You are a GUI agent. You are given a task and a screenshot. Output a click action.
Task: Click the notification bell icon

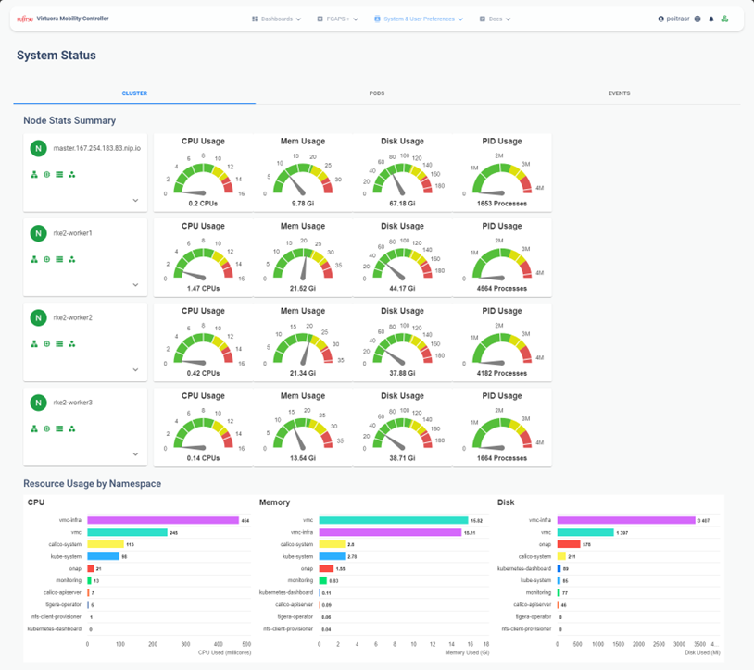click(711, 19)
